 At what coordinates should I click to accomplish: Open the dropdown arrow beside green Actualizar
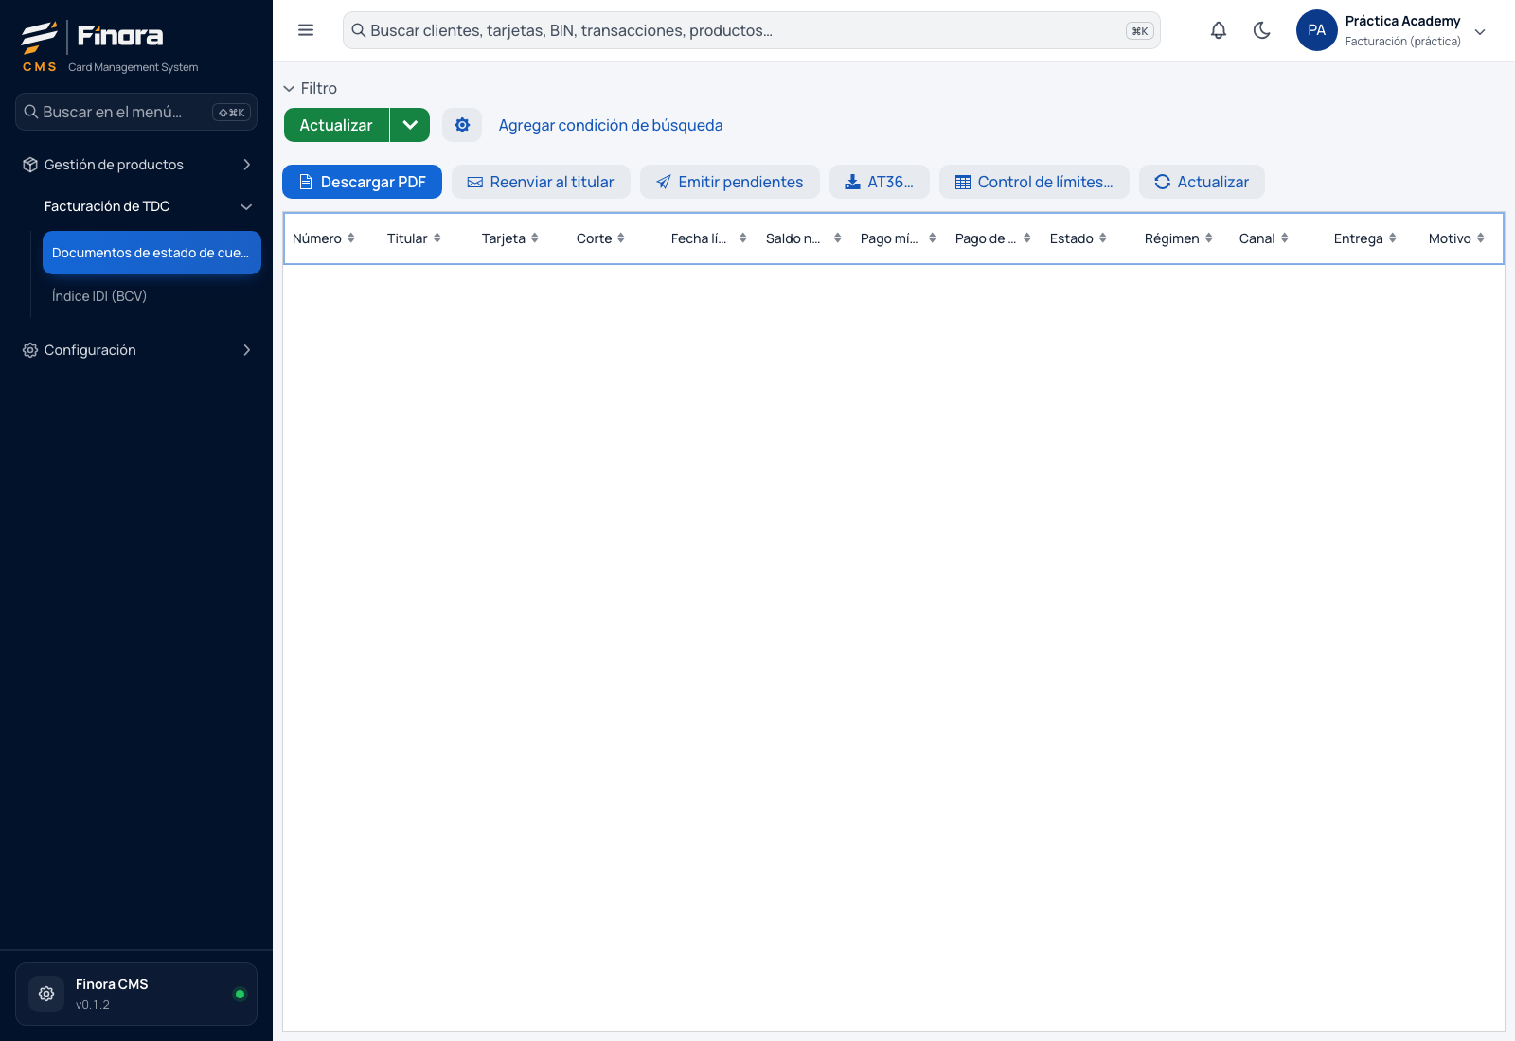click(410, 125)
